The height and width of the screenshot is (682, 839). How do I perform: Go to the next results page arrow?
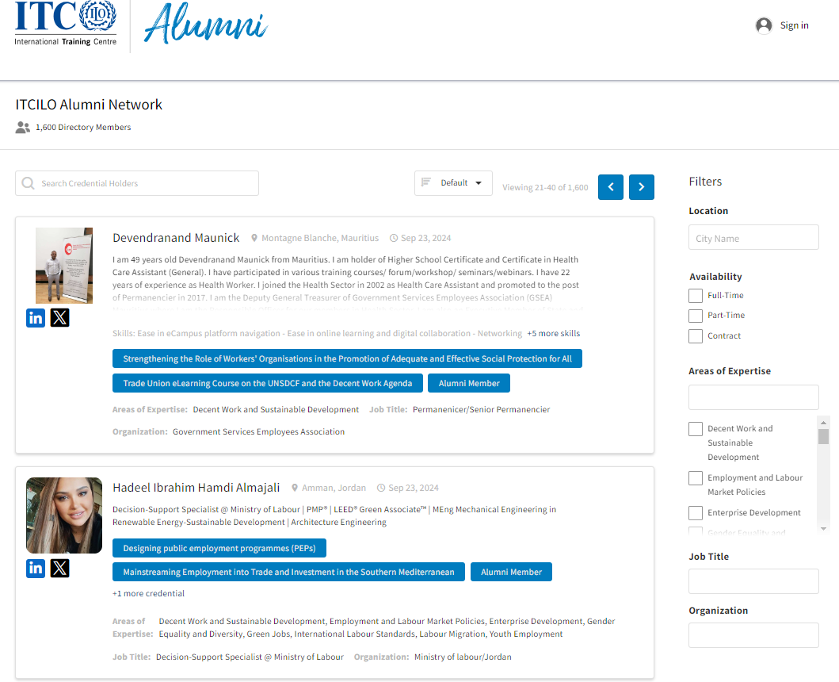point(641,186)
